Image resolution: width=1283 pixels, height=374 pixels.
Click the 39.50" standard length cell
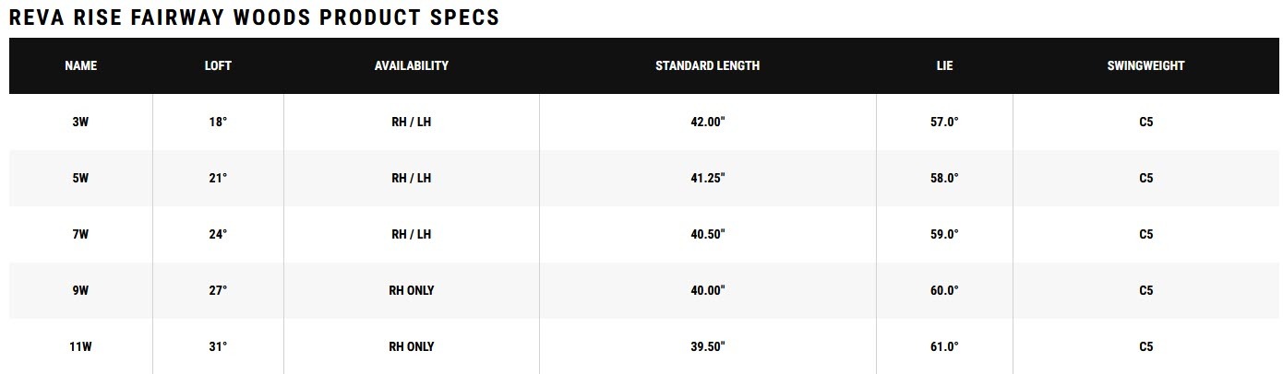click(x=707, y=347)
